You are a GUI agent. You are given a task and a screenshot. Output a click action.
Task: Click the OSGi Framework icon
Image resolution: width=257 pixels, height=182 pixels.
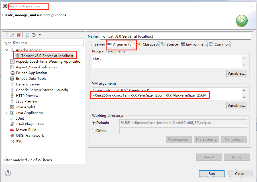tap(12, 136)
